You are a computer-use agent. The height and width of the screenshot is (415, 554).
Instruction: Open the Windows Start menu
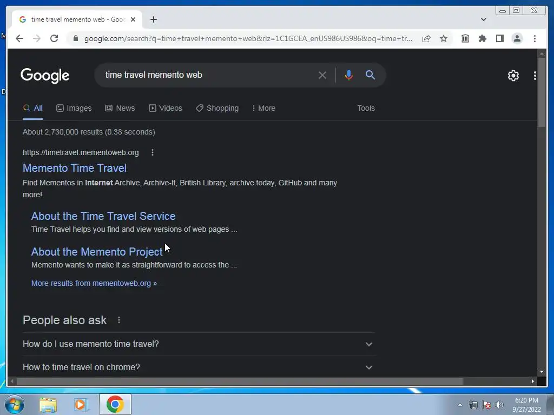point(15,404)
